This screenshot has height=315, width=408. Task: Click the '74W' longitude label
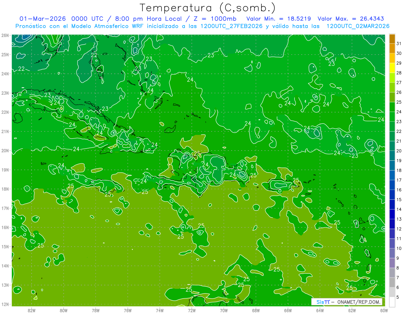[x=160, y=310]
